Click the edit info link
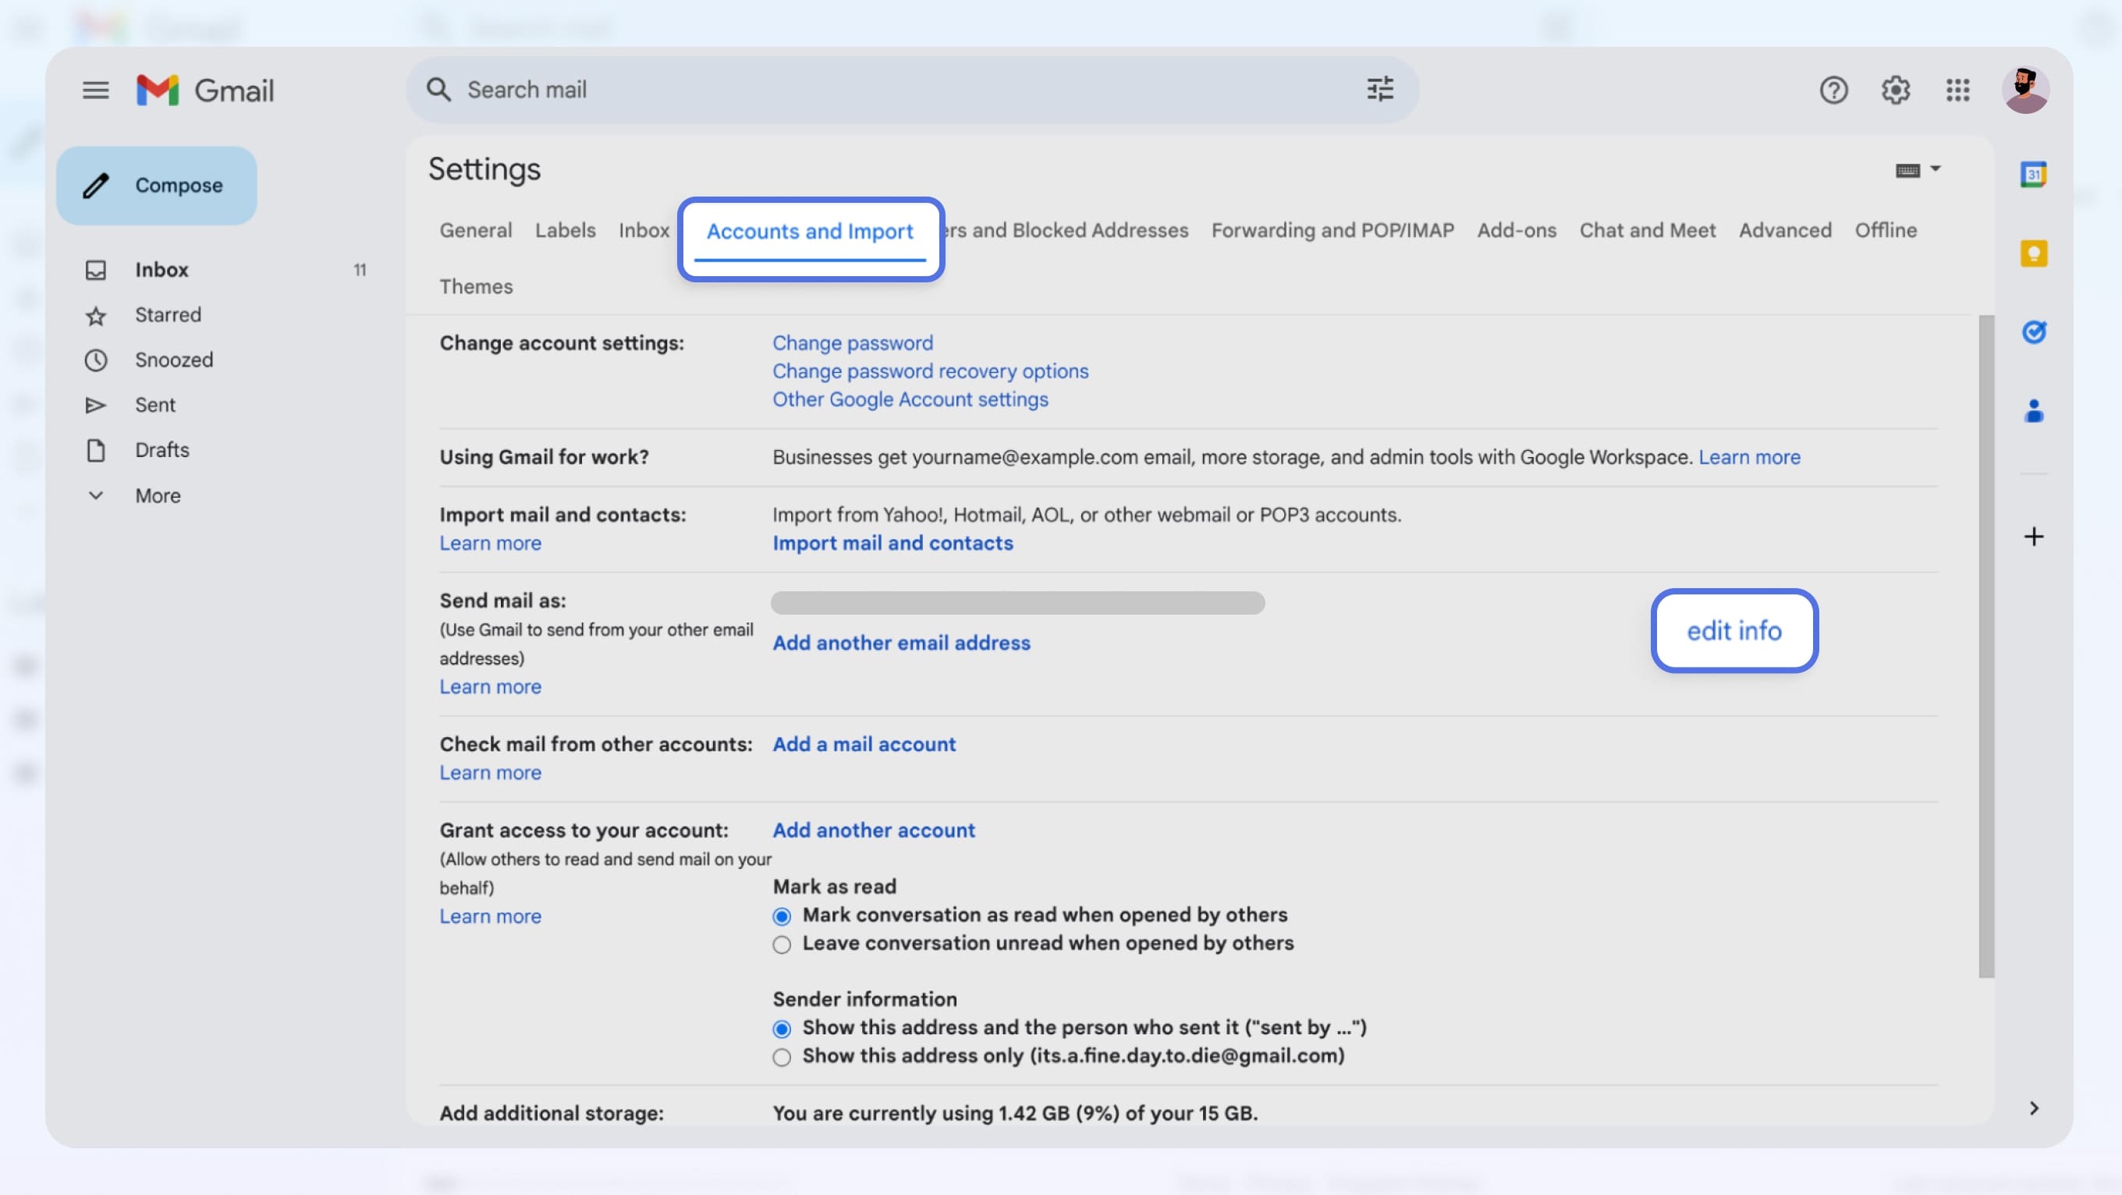 pos(1734,631)
